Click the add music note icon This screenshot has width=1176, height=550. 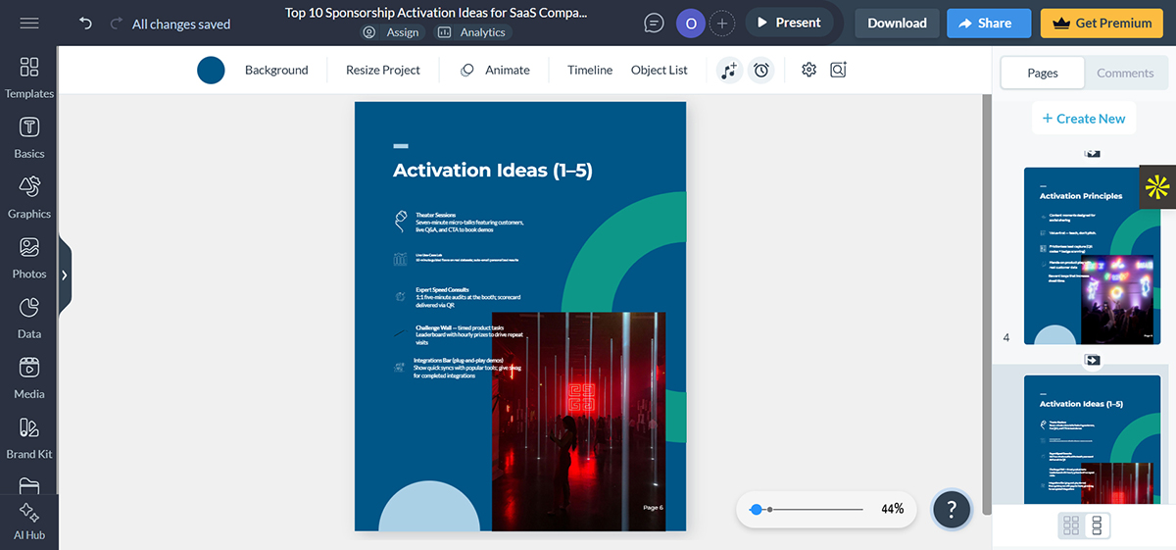(728, 70)
